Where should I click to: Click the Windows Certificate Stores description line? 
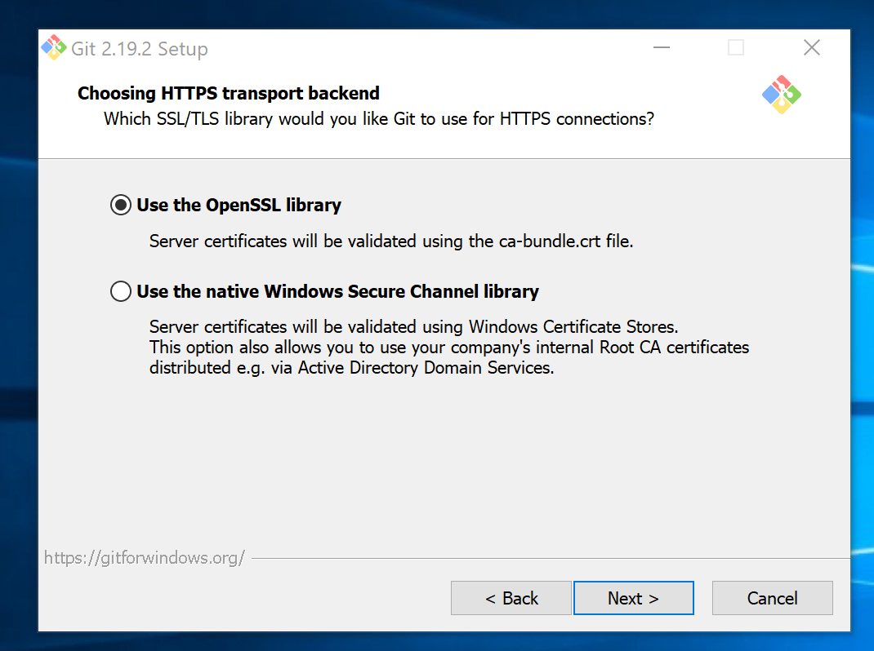[413, 326]
